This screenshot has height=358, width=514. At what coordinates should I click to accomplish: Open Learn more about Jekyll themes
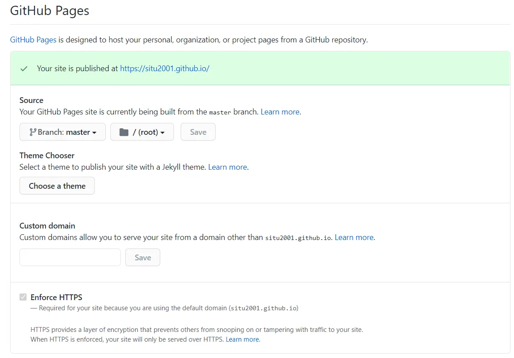tap(228, 167)
